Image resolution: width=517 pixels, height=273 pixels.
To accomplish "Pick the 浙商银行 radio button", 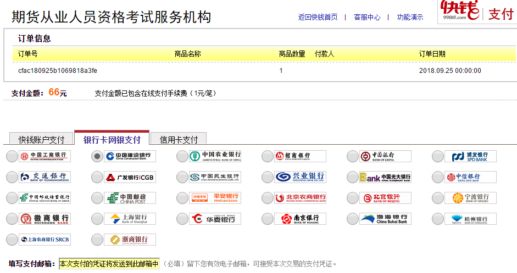I will click(x=97, y=240).
